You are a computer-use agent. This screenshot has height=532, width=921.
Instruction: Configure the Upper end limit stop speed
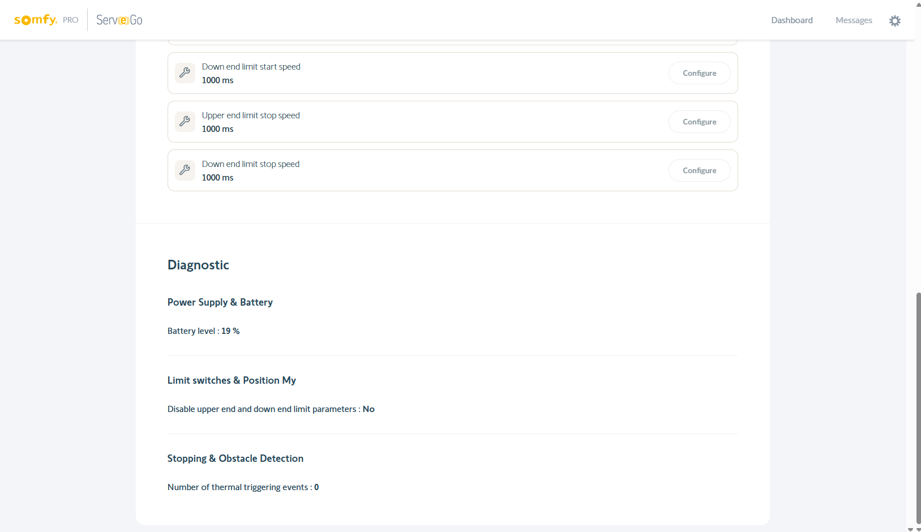point(699,122)
